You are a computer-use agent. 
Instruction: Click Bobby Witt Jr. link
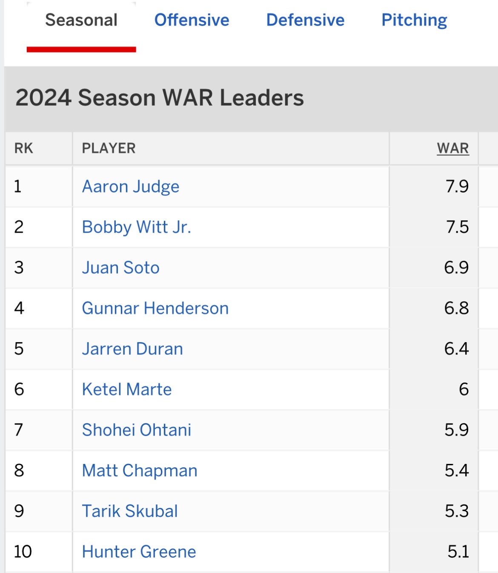[136, 227]
